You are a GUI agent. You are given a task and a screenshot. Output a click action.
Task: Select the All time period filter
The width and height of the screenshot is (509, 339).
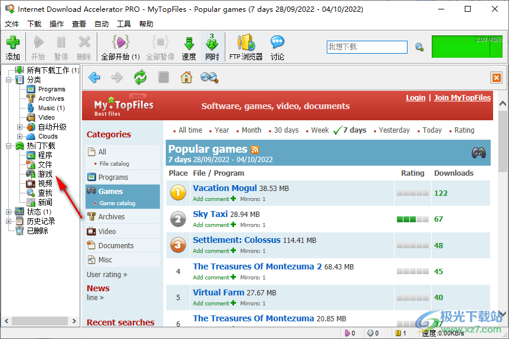click(x=191, y=130)
